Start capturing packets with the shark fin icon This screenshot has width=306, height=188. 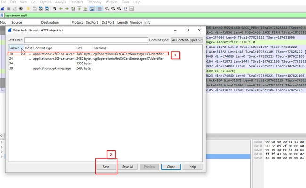(x=2, y=8)
